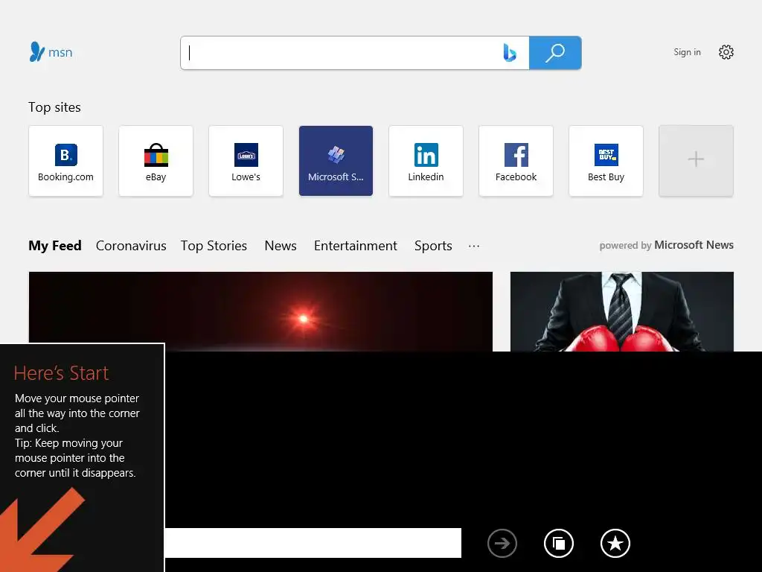Click the favorites star button

click(x=615, y=543)
